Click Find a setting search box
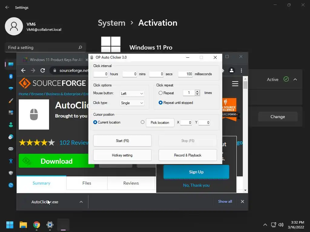Screen dimensions: 310x232 pyautogui.click(x=45, y=47)
